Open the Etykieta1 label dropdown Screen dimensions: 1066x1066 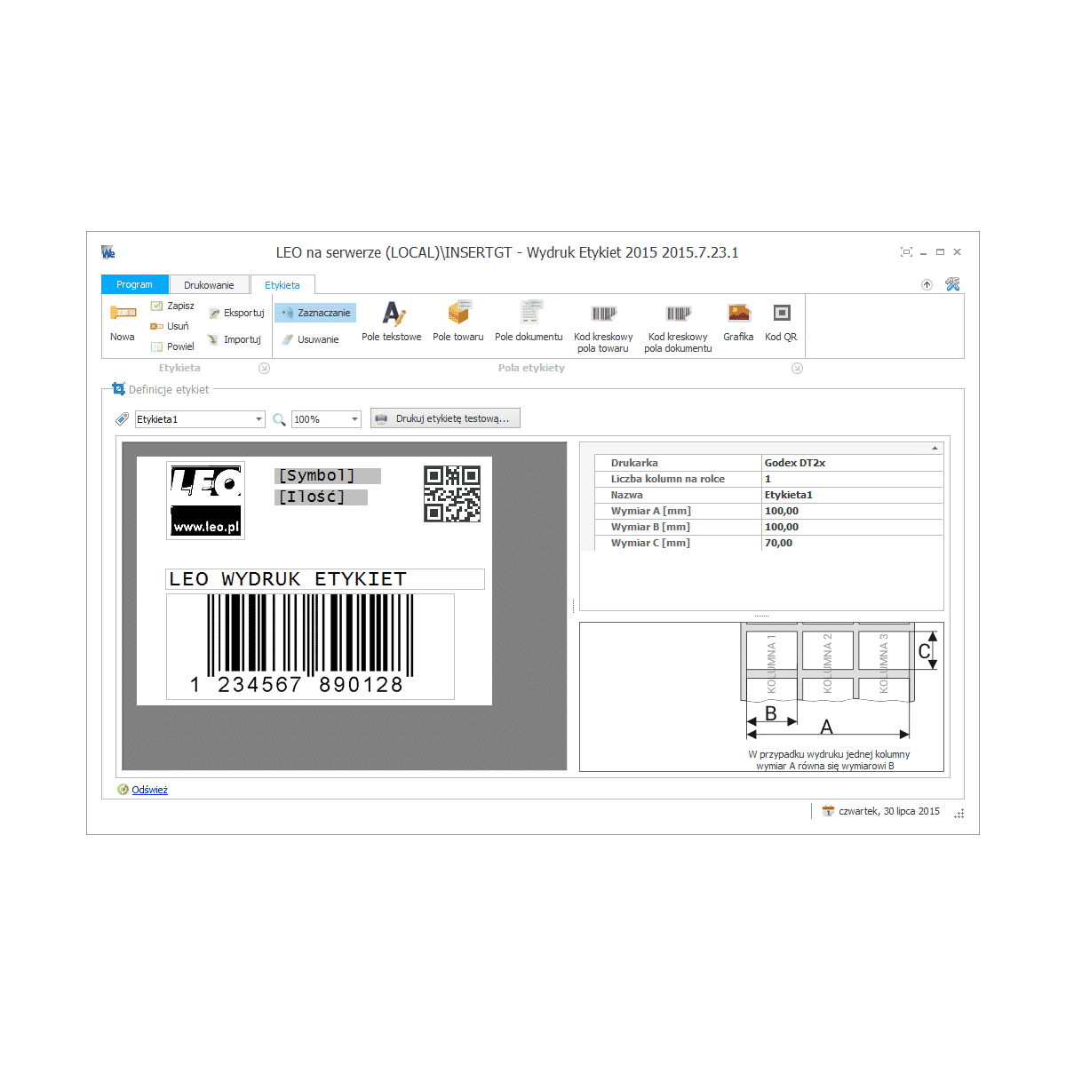click(259, 419)
